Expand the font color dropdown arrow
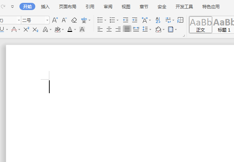This screenshot has width=234, height=162. (75, 30)
